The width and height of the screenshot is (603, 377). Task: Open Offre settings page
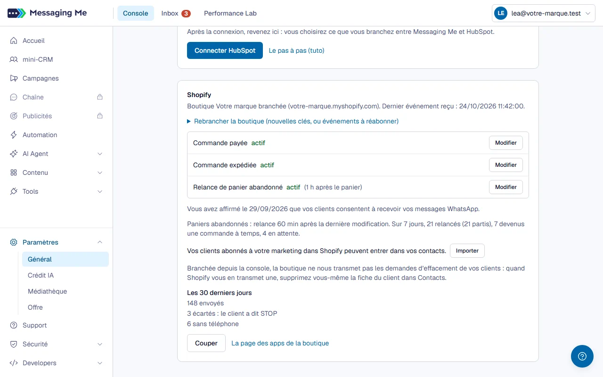tap(65, 307)
